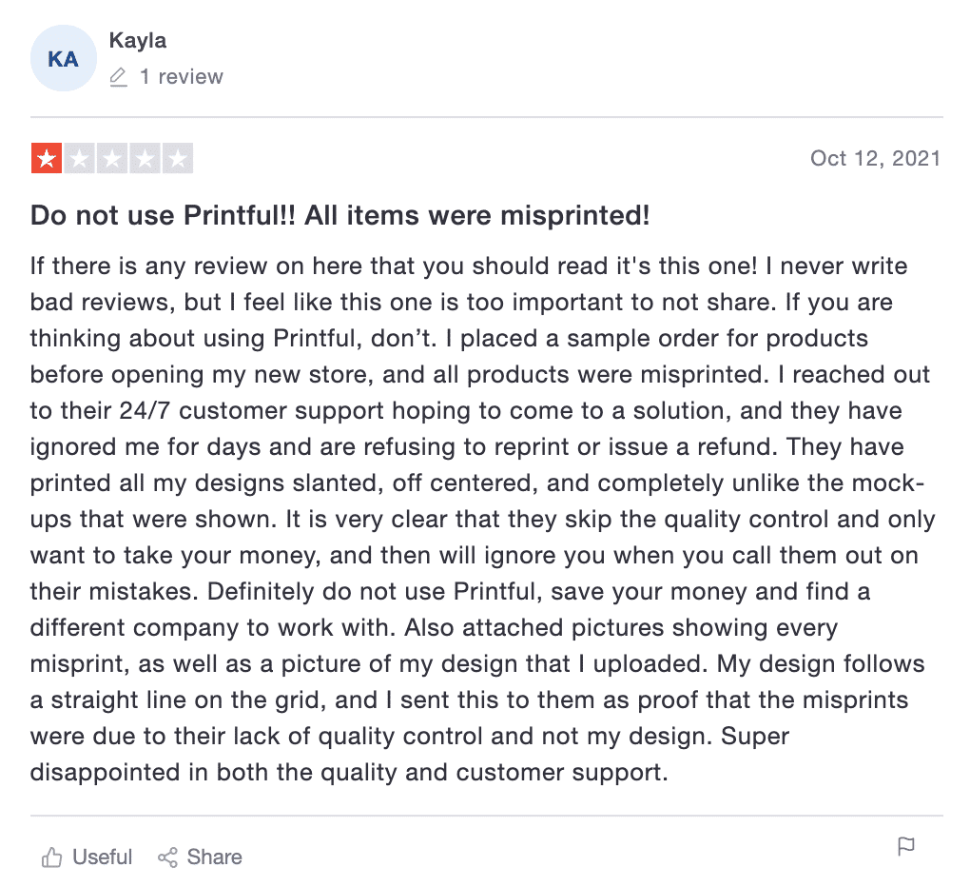The width and height of the screenshot is (970, 887).
Task: Click the Oct 12, 2021 date
Action: pos(875,158)
